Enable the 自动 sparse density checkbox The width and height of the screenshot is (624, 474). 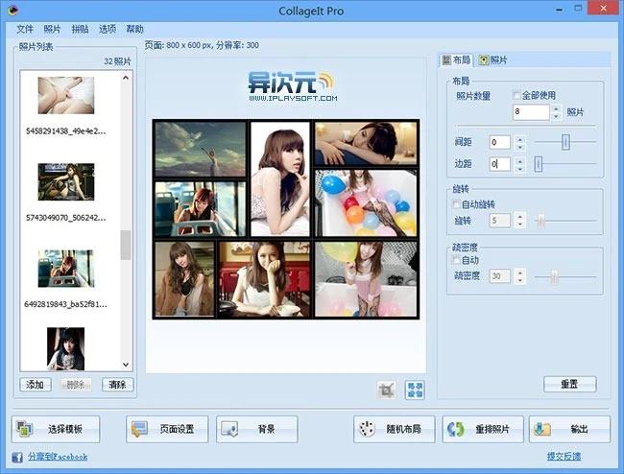(456, 260)
